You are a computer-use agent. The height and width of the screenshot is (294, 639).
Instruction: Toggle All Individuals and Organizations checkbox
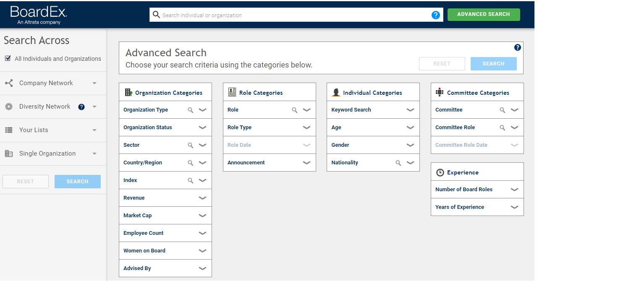pos(8,58)
